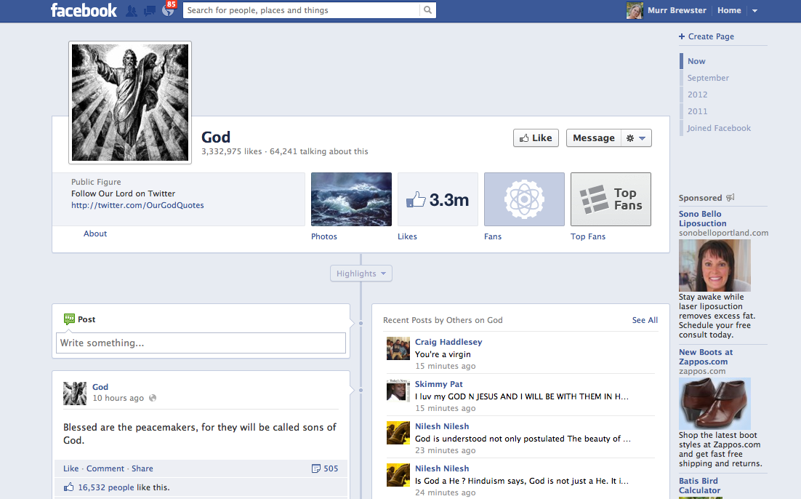The image size is (801, 499).
Task: Open New Boots at Zappos.com ad title
Action: [x=706, y=357]
